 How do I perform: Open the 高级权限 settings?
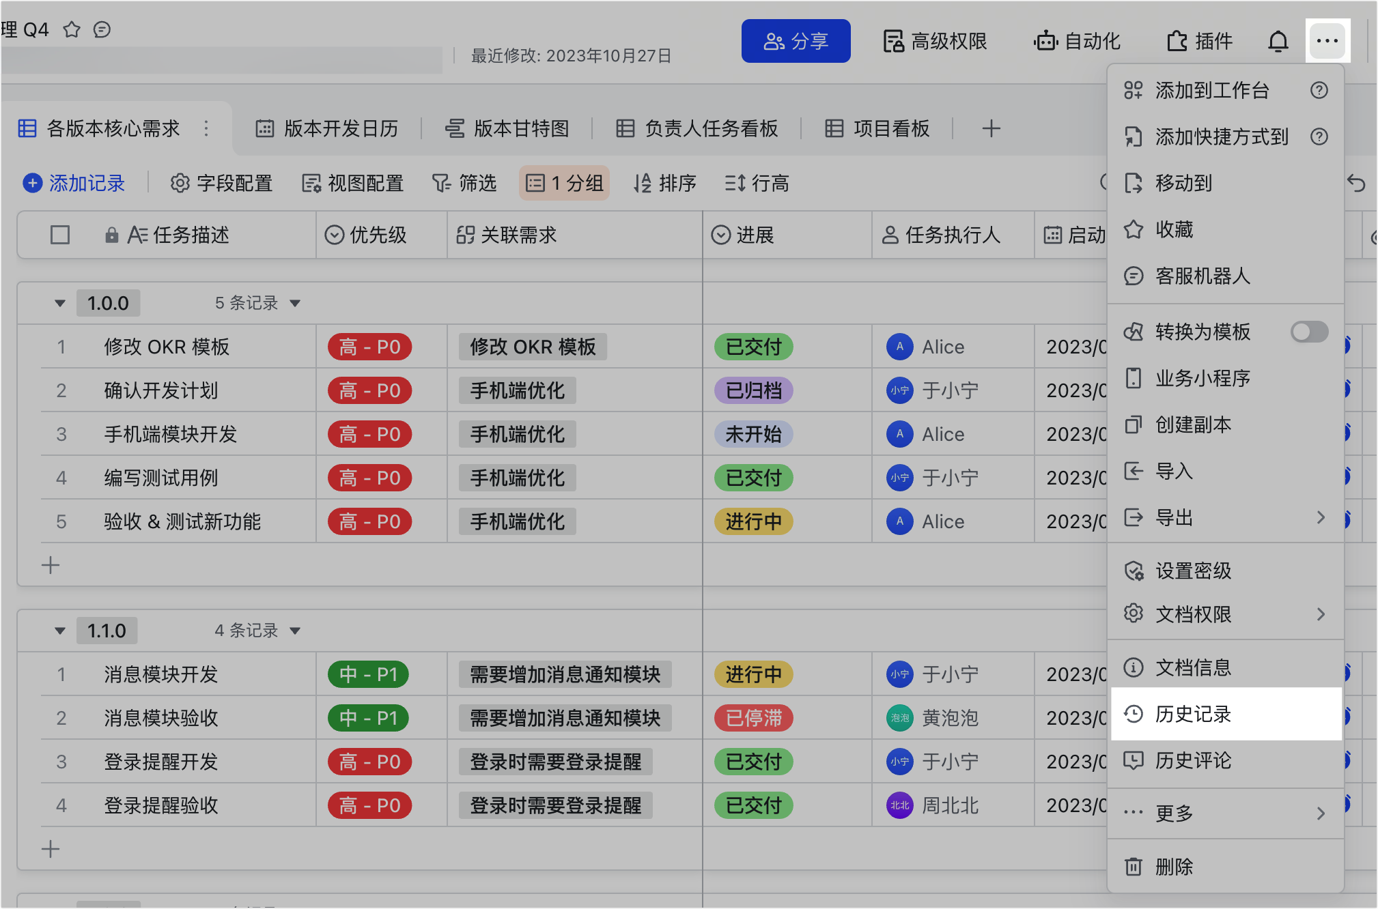click(x=935, y=41)
